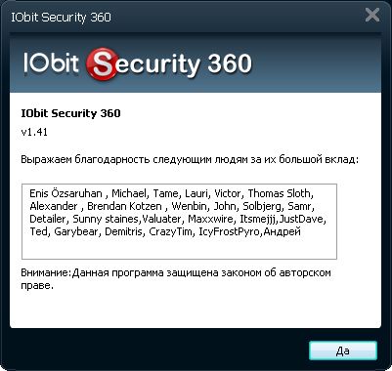
Task: Click the Выражаем благодарность thank-you sentence
Action: coord(190,160)
